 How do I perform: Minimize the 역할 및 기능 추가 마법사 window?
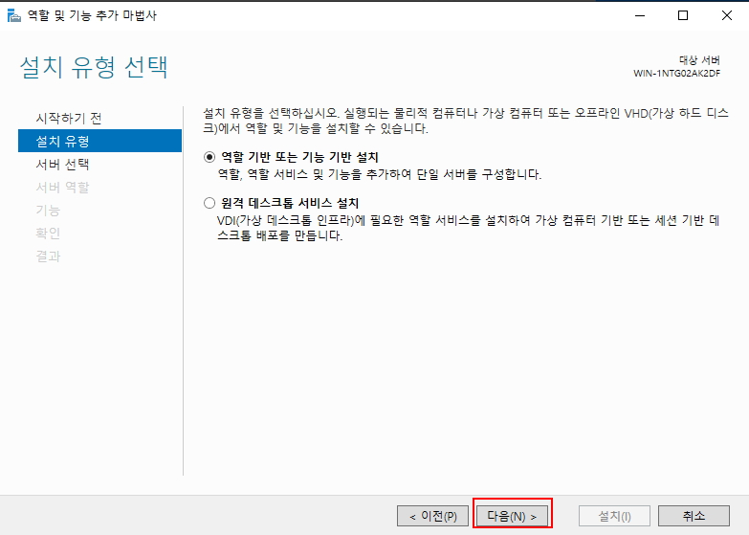tap(638, 15)
